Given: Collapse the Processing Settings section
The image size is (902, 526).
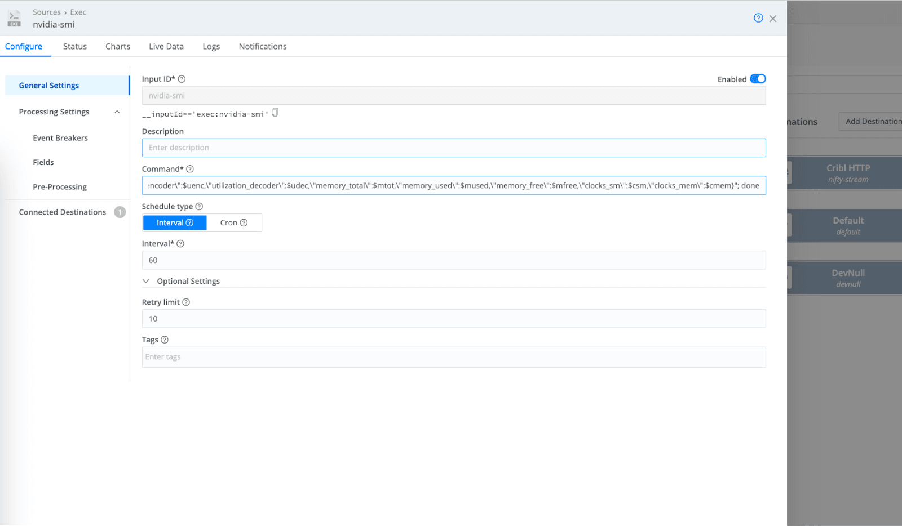Looking at the screenshot, I should (x=117, y=112).
